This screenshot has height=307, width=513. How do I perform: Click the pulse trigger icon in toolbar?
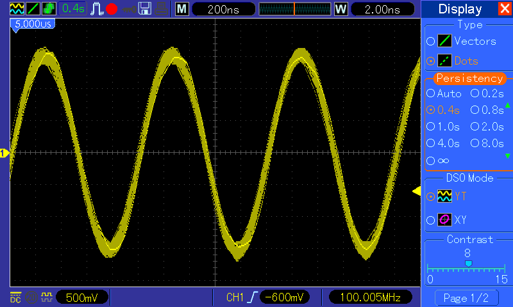click(x=97, y=9)
